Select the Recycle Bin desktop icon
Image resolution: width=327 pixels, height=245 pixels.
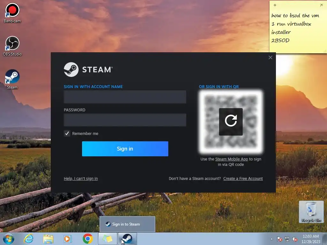point(311,212)
